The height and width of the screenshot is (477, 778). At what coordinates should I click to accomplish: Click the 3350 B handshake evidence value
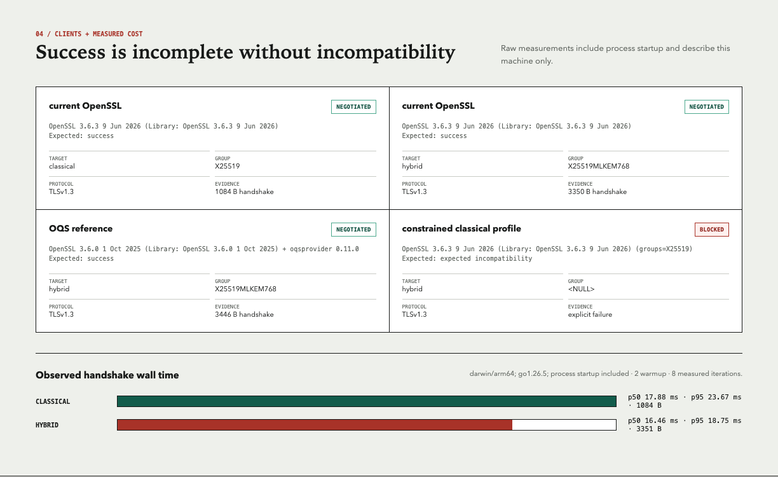pos(597,191)
